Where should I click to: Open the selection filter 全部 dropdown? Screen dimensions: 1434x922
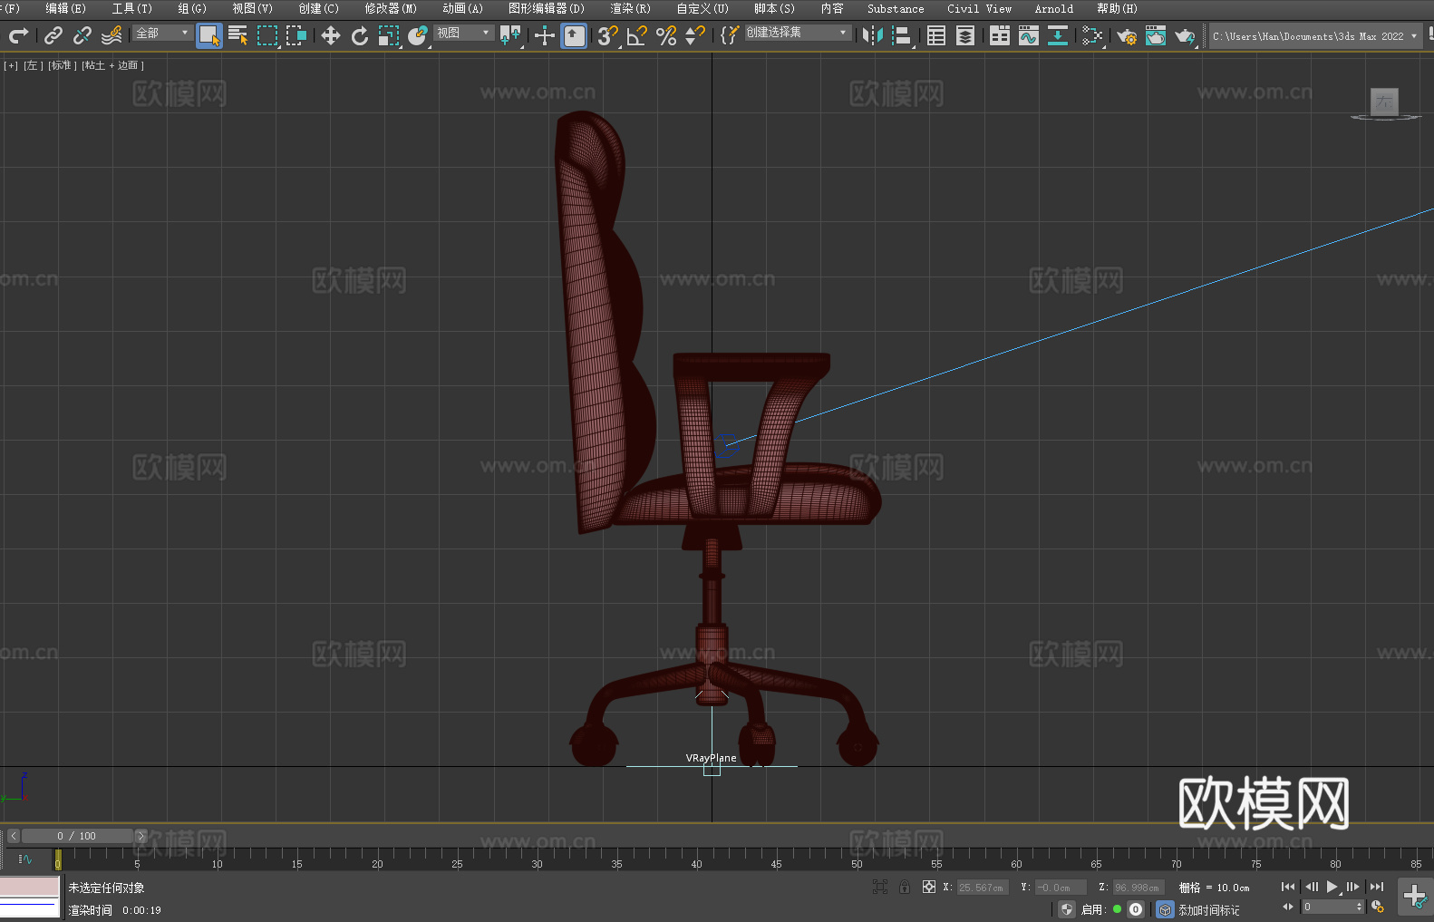pos(163,33)
